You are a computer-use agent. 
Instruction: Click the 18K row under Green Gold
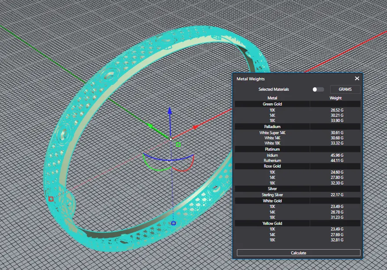(298, 121)
